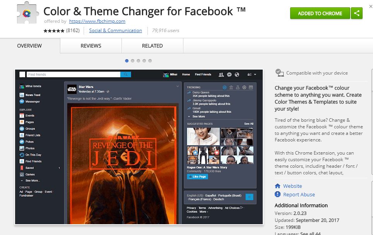
Task: Open the REVIEWS tab
Action: pyautogui.click(x=91, y=46)
